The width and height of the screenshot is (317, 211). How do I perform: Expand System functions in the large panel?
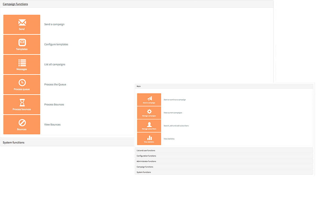tap(67, 143)
